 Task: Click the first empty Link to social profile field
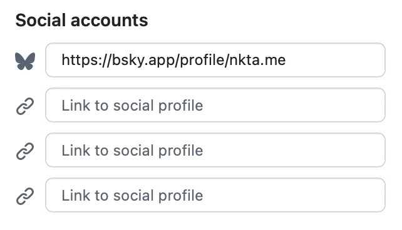pos(215,105)
